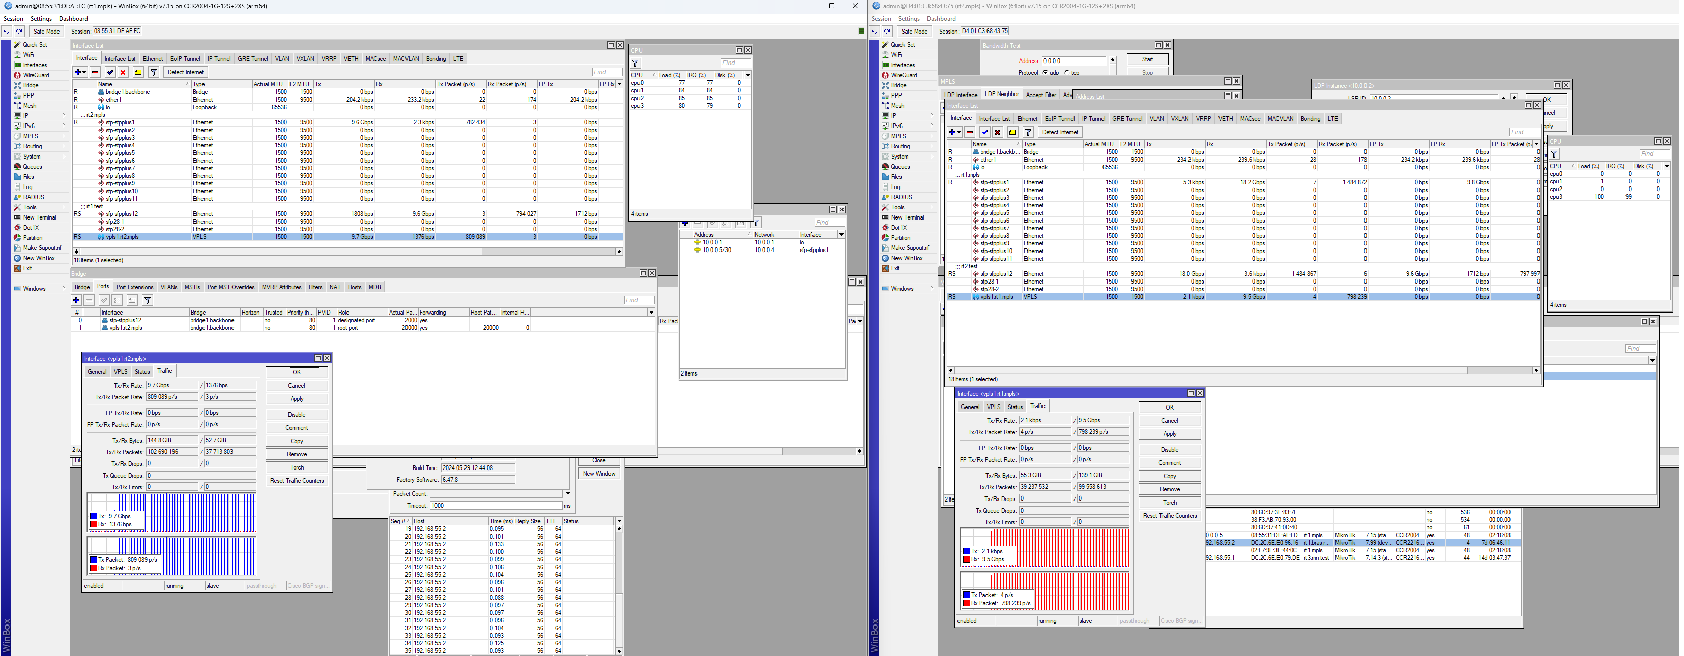Select the udp protocol radio button
Image resolution: width=1684 pixels, height=656 pixels.
(1046, 73)
